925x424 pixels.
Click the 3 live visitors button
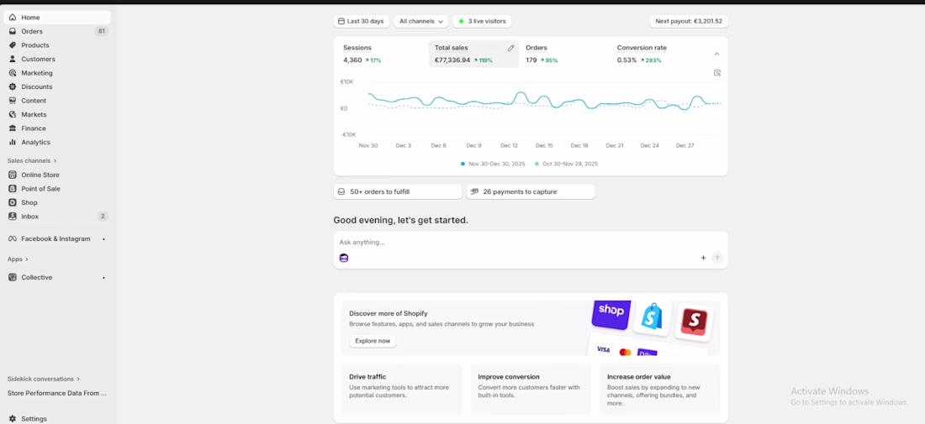482,21
